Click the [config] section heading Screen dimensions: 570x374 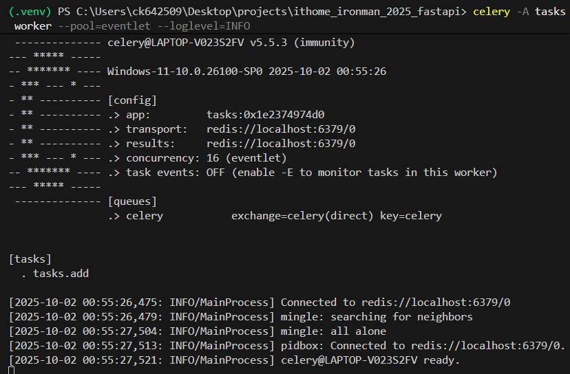132,100
